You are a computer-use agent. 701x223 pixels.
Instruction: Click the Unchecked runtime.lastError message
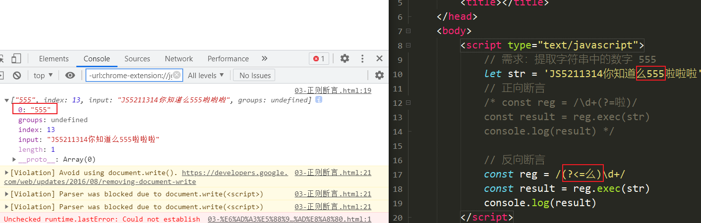(102, 219)
